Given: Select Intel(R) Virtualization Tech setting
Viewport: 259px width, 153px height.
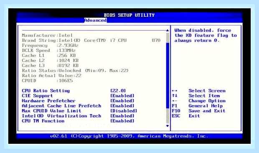Looking at the screenshot, I should click(x=61, y=116).
